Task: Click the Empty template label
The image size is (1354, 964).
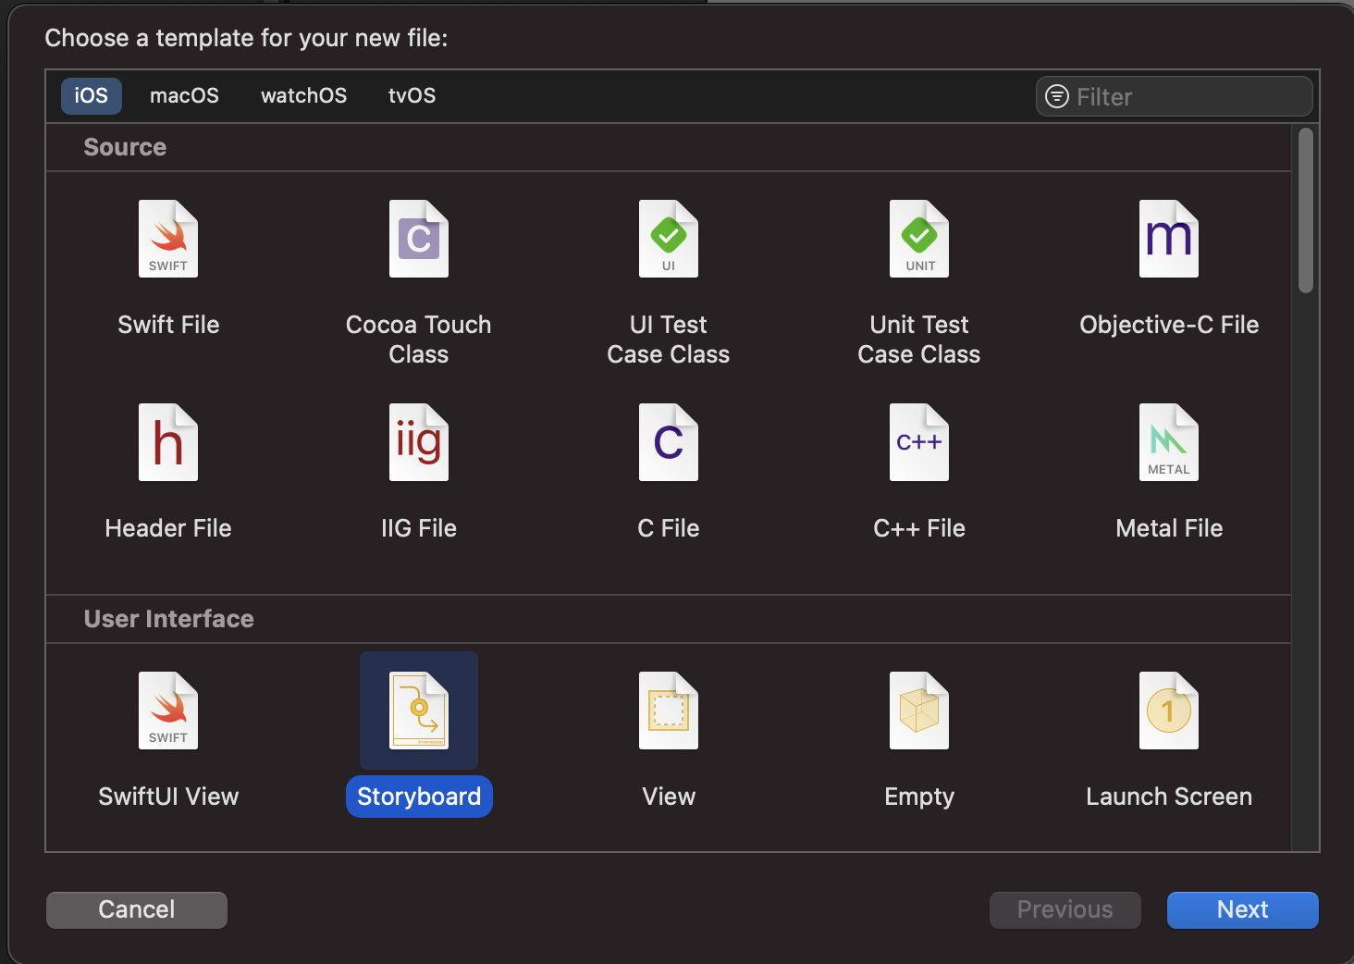Action: 919,797
